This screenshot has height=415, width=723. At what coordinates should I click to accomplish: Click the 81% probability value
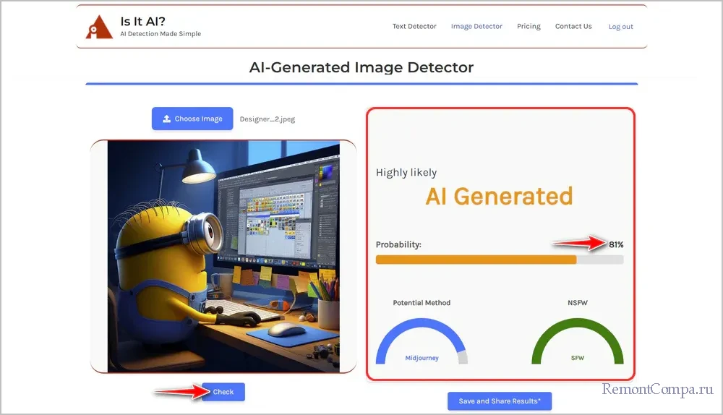616,245
